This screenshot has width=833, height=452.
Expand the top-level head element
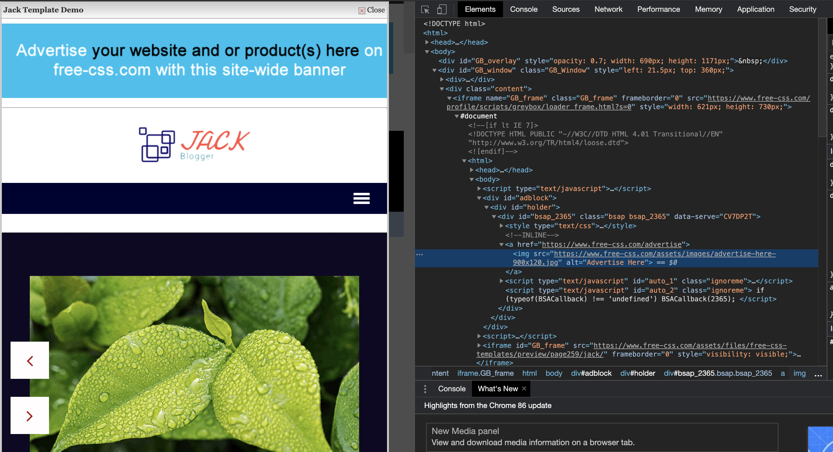point(427,42)
